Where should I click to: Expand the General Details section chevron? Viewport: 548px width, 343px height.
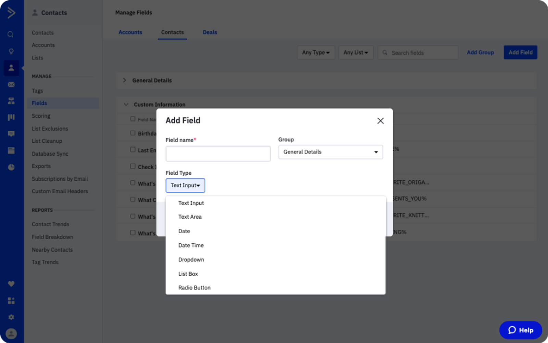125,80
